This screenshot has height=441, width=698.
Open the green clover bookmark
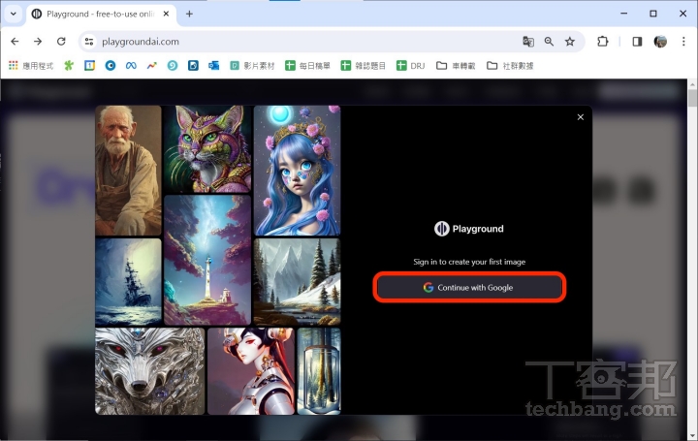pyautogui.click(x=69, y=66)
